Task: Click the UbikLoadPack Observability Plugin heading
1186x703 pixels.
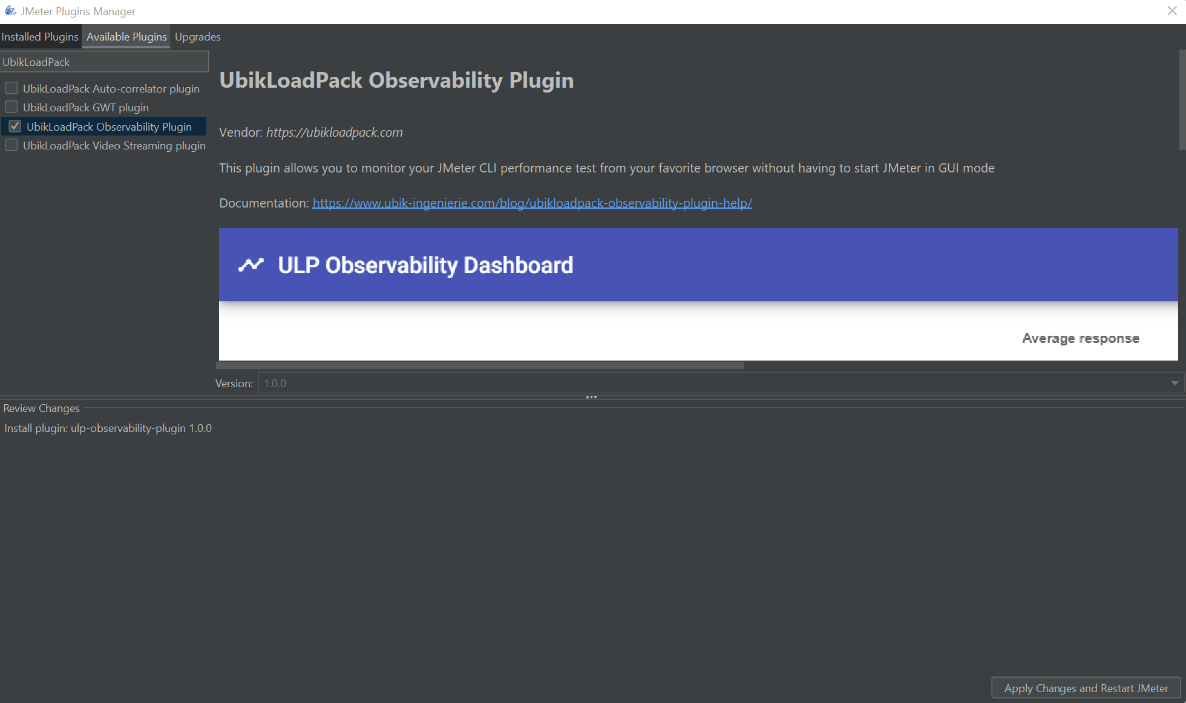Action: (x=396, y=80)
